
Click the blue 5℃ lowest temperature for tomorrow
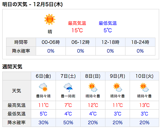point(108,30)
